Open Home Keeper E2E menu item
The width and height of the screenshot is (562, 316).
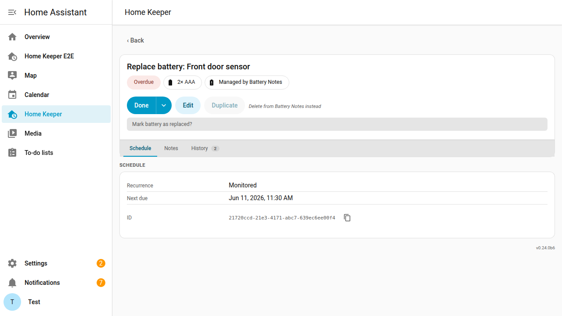pos(56,56)
